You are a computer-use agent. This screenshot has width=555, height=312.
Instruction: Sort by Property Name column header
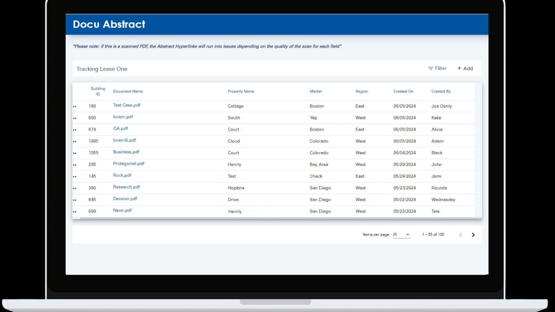(241, 91)
